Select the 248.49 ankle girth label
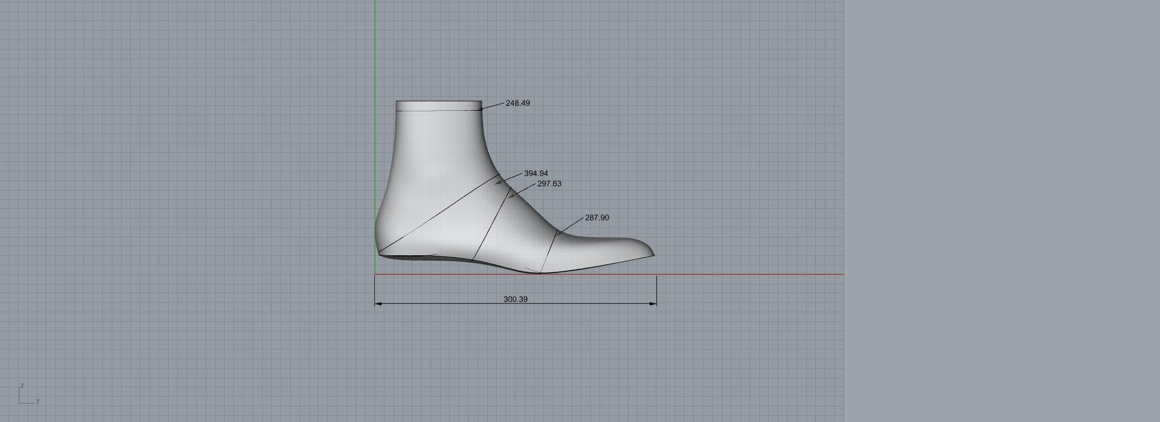 517,103
